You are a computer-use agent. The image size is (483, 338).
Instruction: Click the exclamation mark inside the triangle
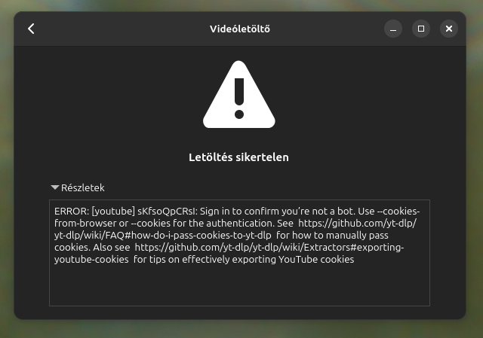click(239, 99)
